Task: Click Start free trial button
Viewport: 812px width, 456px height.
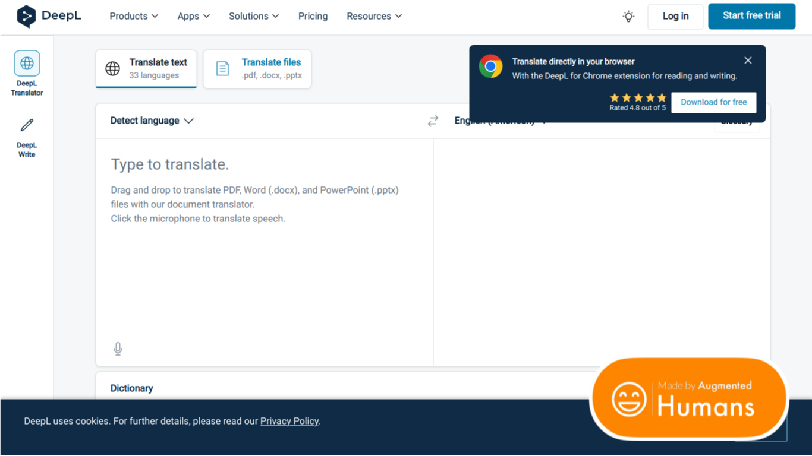Action: (x=751, y=16)
